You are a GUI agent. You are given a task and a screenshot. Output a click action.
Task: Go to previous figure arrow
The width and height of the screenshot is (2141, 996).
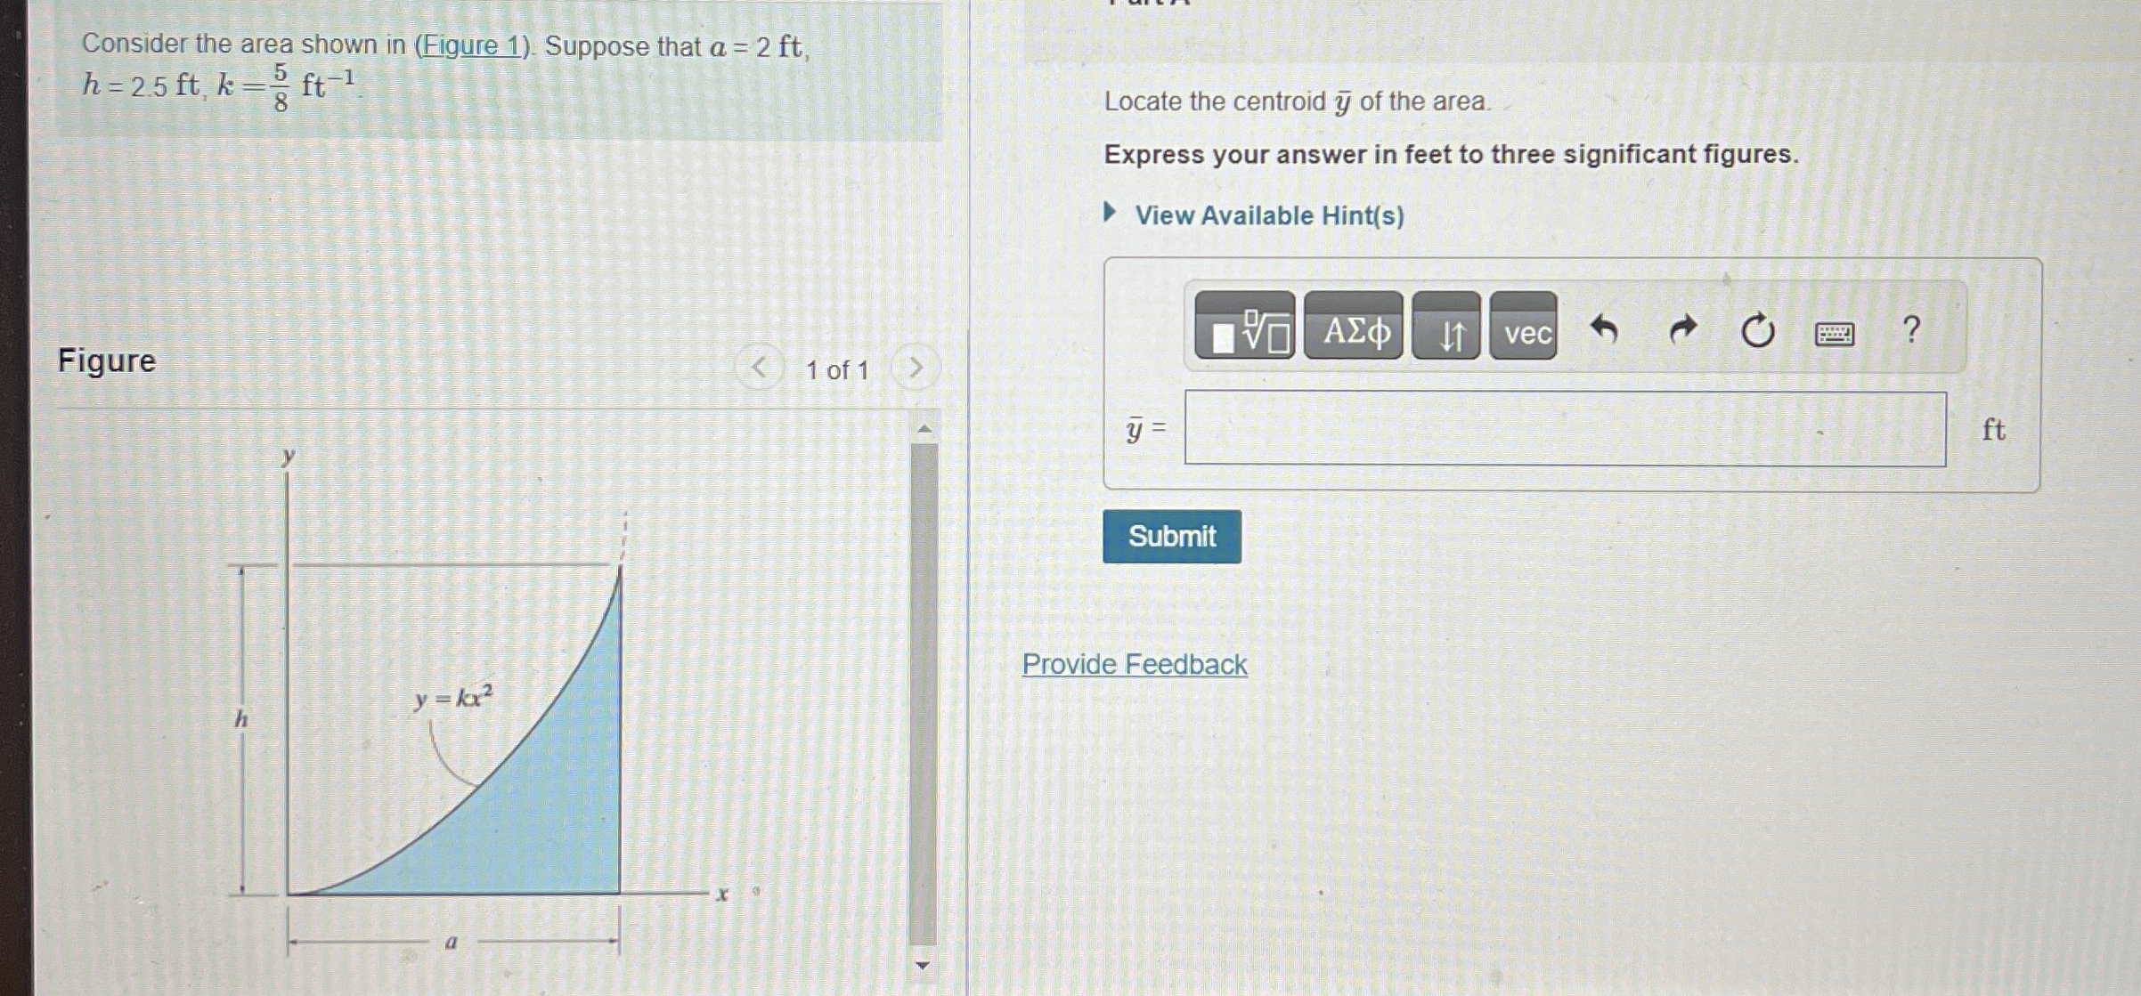click(759, 367)
